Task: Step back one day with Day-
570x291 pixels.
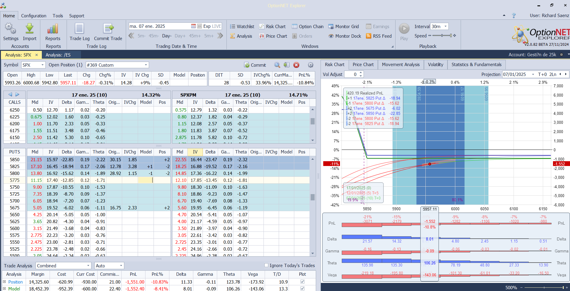Action: coord(167,36)
